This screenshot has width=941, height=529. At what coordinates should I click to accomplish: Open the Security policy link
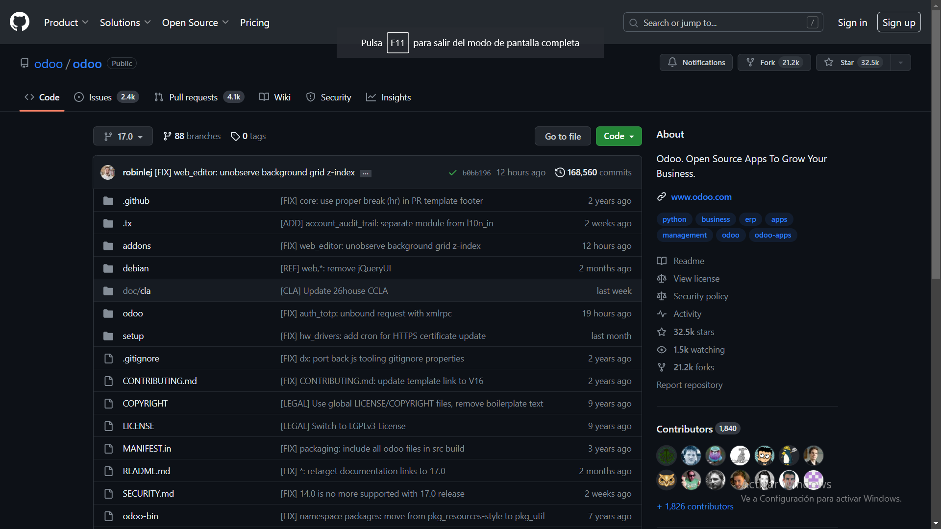(x=701, y=296)
